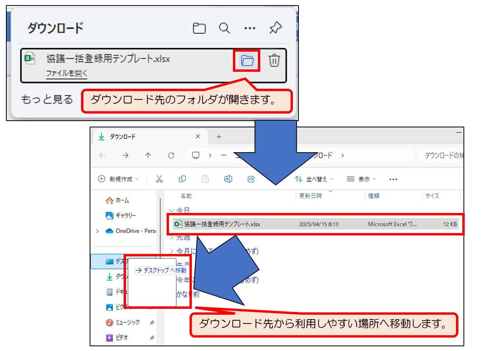The image size is (484, 351).
Task: Collapse the 今日 group
Action: click(171, 210)
